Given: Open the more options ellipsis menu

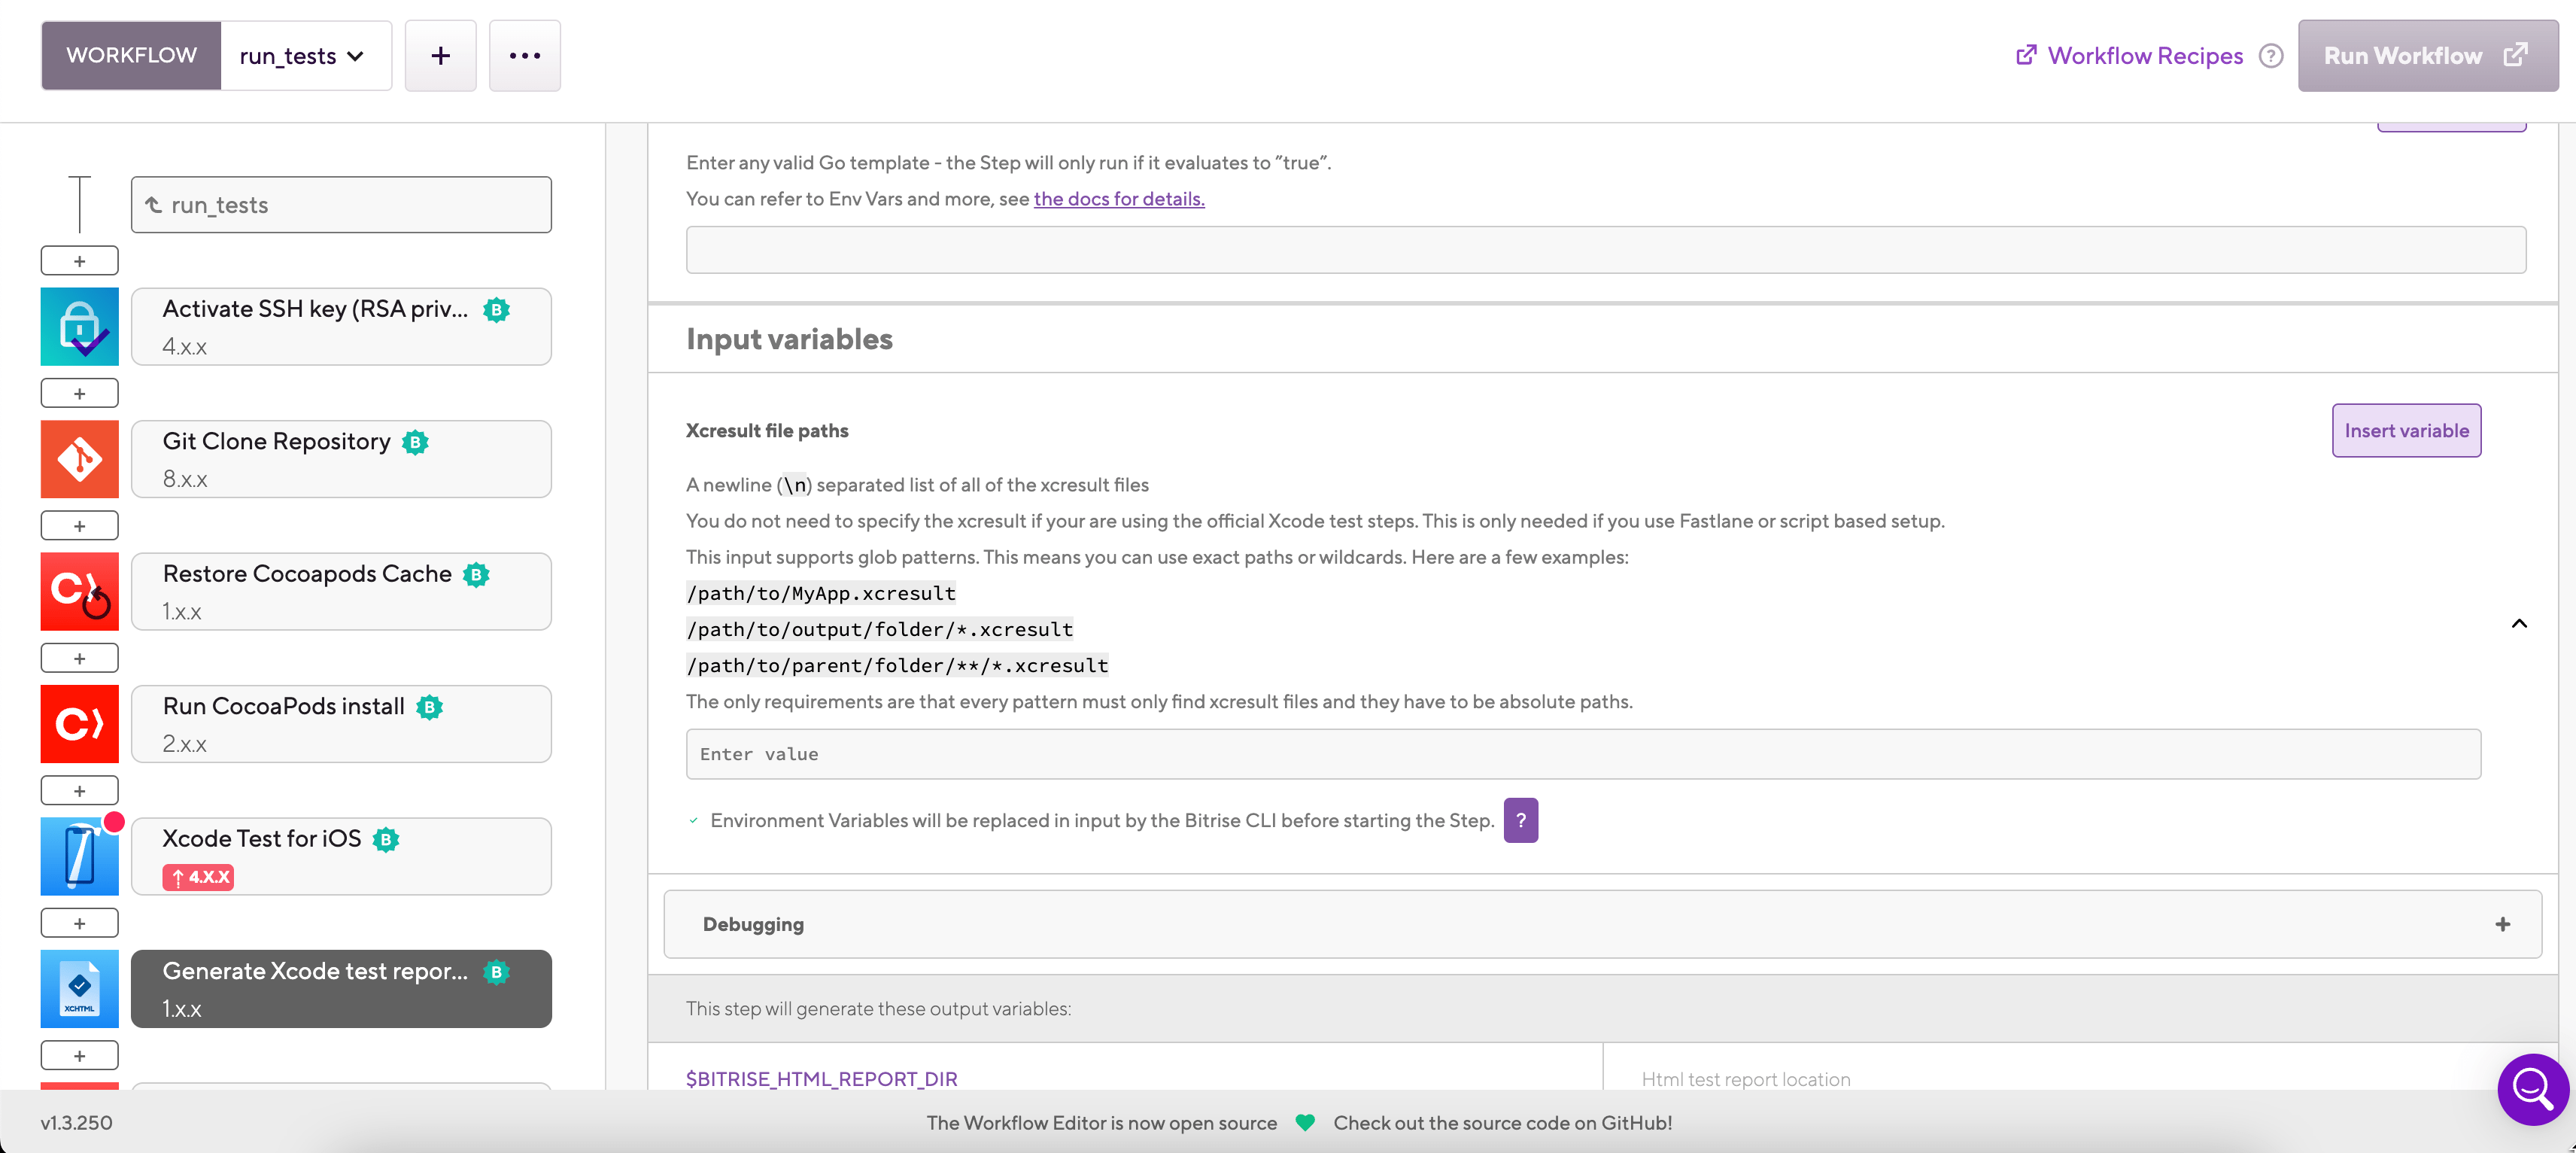Looking at the screenshot, I should tap(524, 55).
